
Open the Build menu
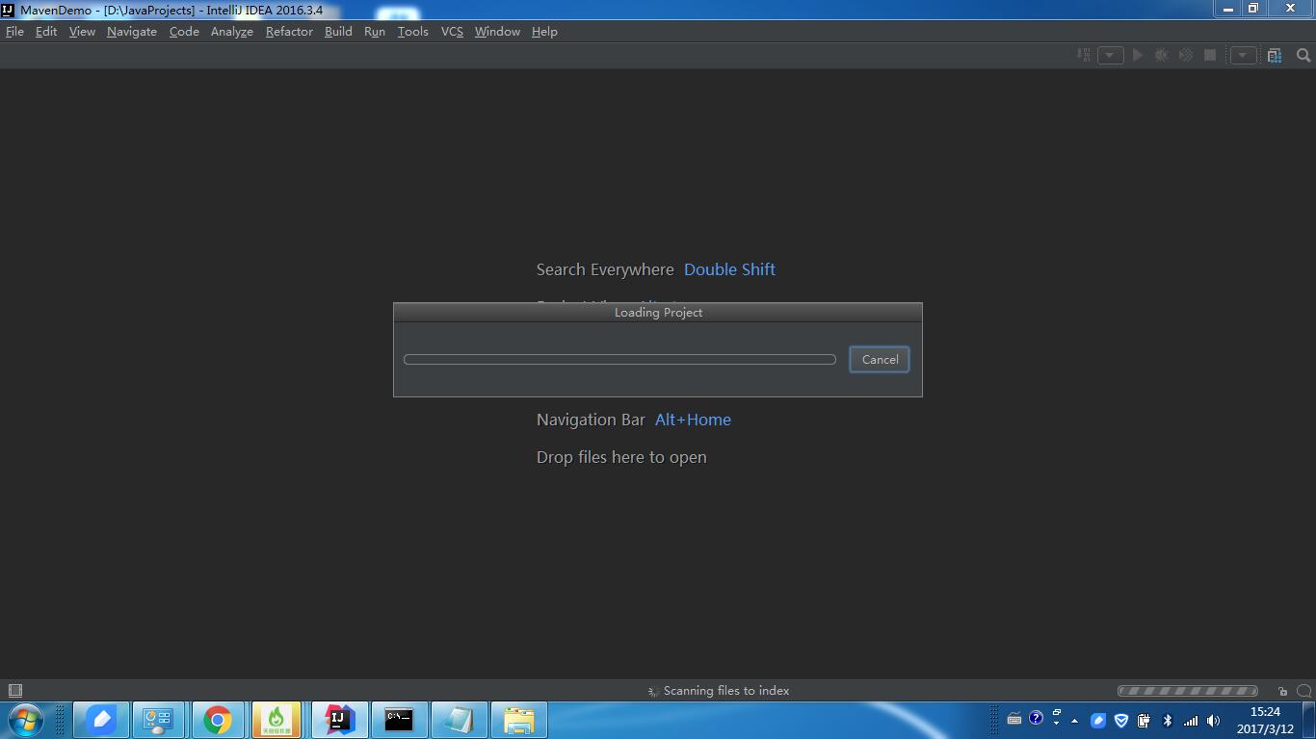[338, 31]
